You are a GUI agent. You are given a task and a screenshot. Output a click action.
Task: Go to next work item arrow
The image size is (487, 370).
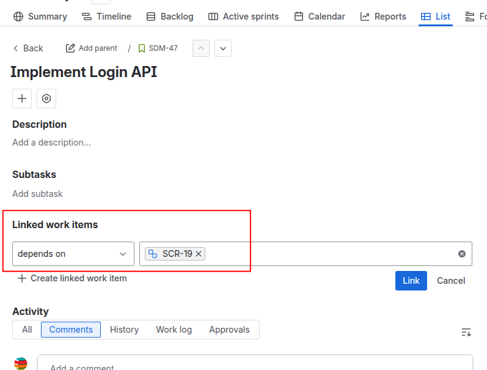pos(223,48)
